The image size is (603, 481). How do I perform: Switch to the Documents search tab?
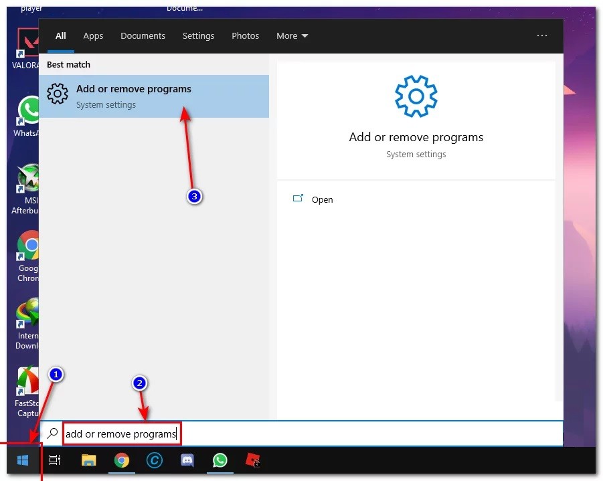[143, 35]
